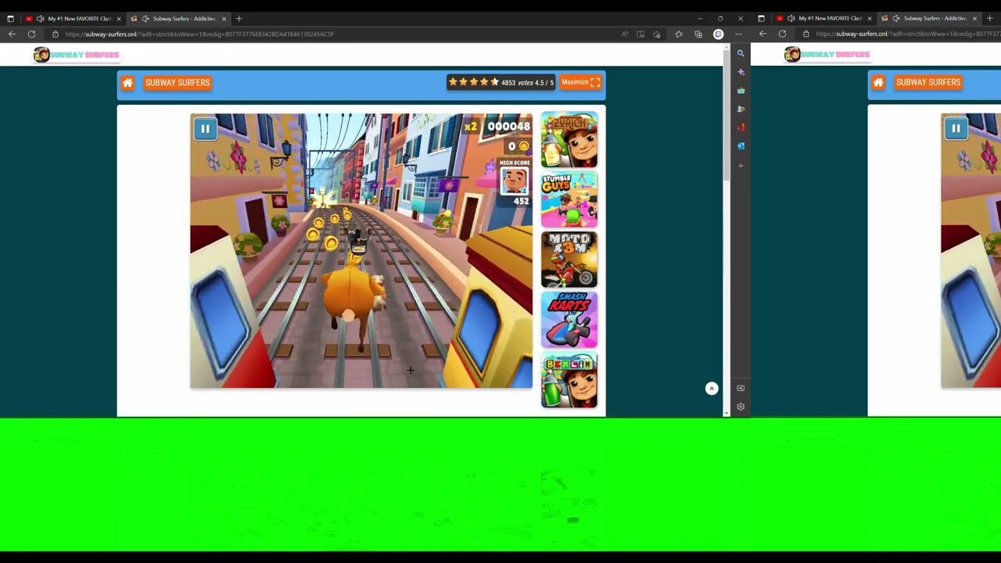Close the YouTube tab in right window
1001x563 pixels.
click(869, 19)
